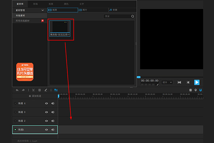Mute track 3 with speaker icon
Image resolution: width=214 pixels, height=143 pixels.
(x=53, y=112)
